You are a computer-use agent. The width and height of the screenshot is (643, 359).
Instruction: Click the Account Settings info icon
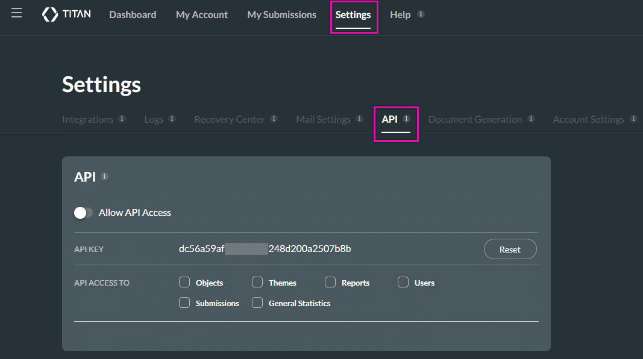point(633,118)
